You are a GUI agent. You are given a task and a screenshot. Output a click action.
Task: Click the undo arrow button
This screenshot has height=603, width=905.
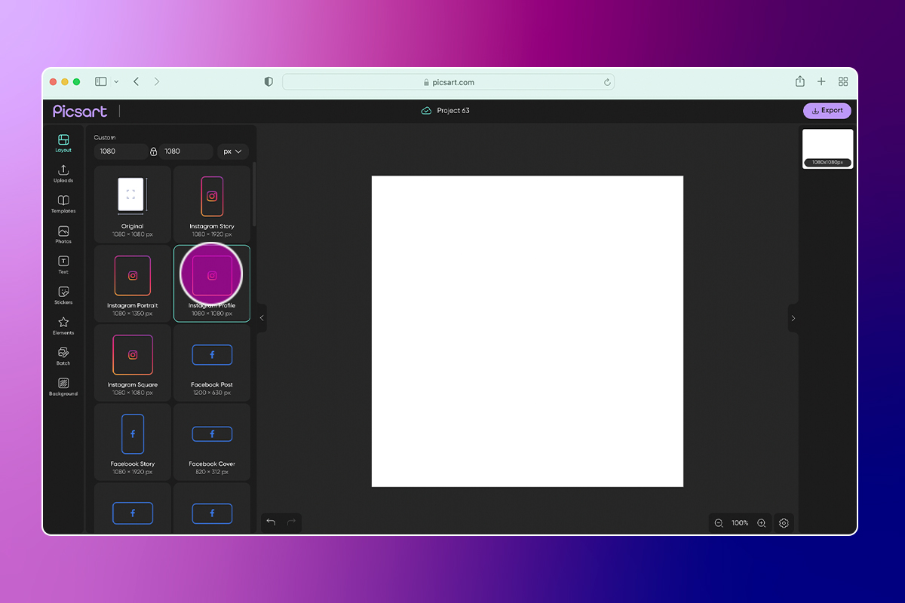tap(271, 522)
